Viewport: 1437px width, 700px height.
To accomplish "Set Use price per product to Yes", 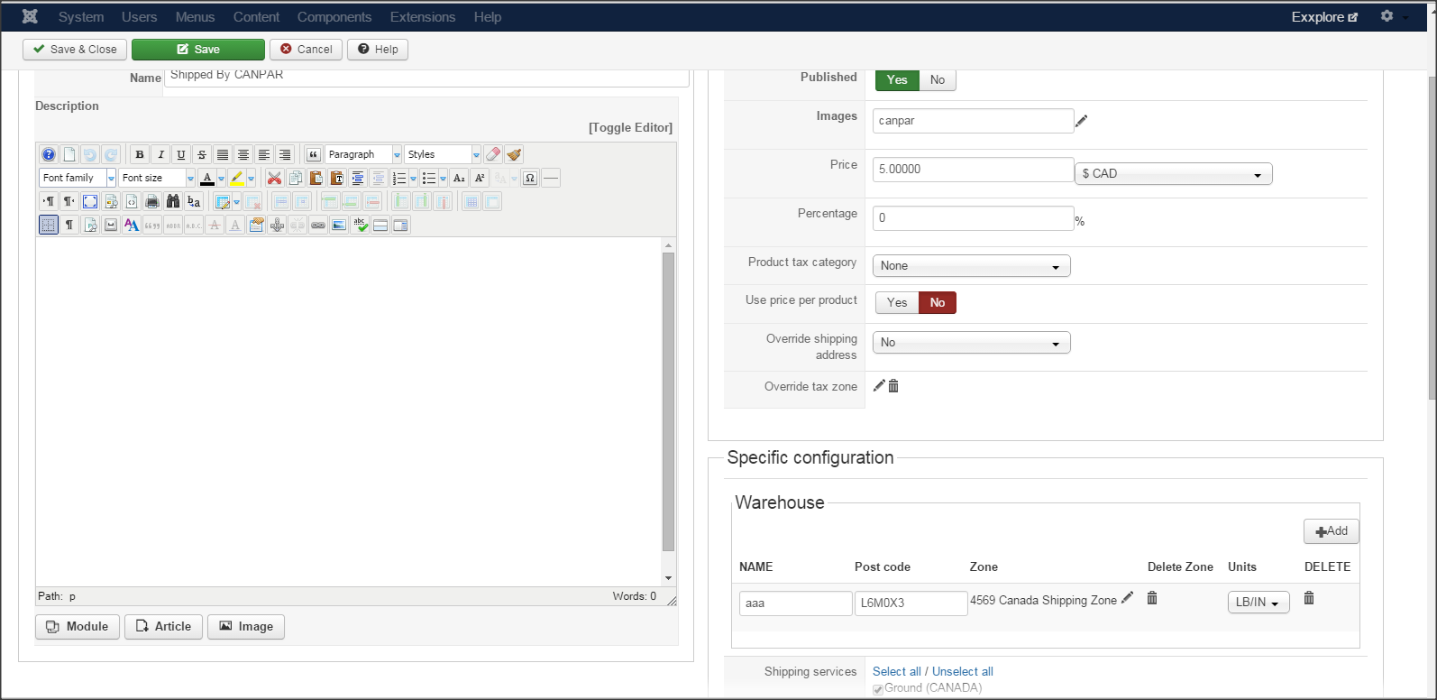I will click(x=897, y=302).
